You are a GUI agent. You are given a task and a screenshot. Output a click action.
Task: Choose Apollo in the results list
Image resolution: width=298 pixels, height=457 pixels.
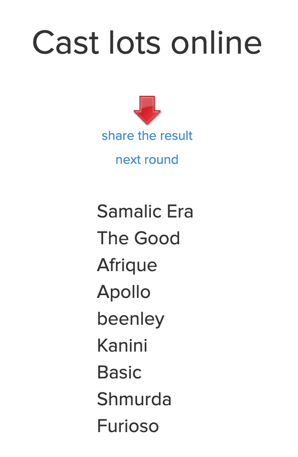124,292
